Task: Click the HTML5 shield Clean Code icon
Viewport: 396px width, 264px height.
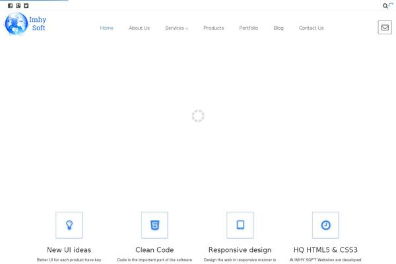Action: [x=154, y=225]
